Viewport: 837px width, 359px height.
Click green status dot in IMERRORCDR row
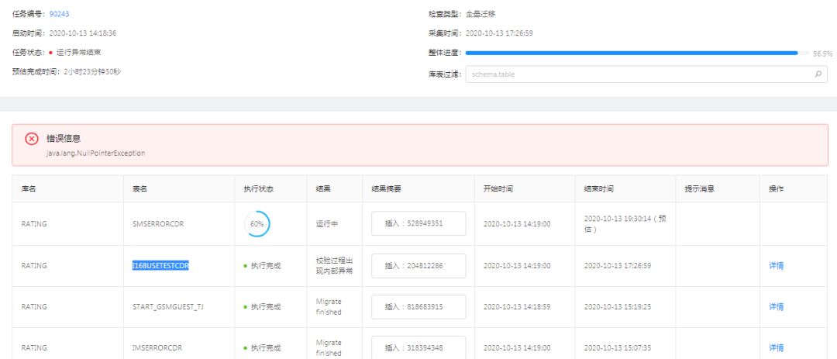pos(245,348)
